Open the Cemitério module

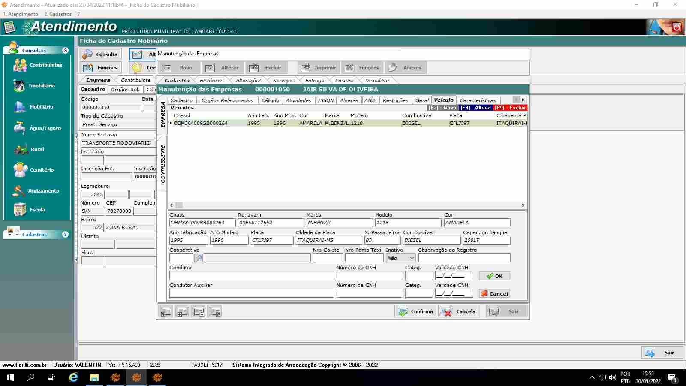tap(20, 170)
